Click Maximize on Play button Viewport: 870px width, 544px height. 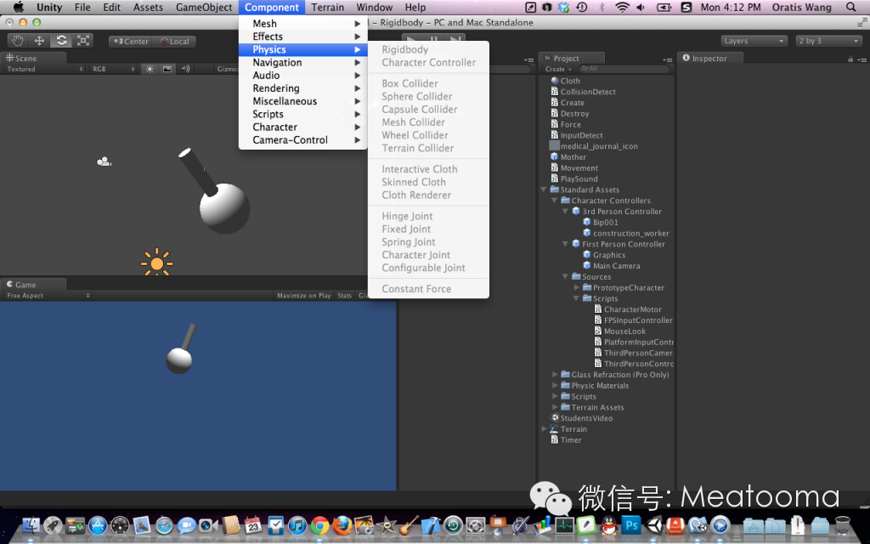click(303, 296)
